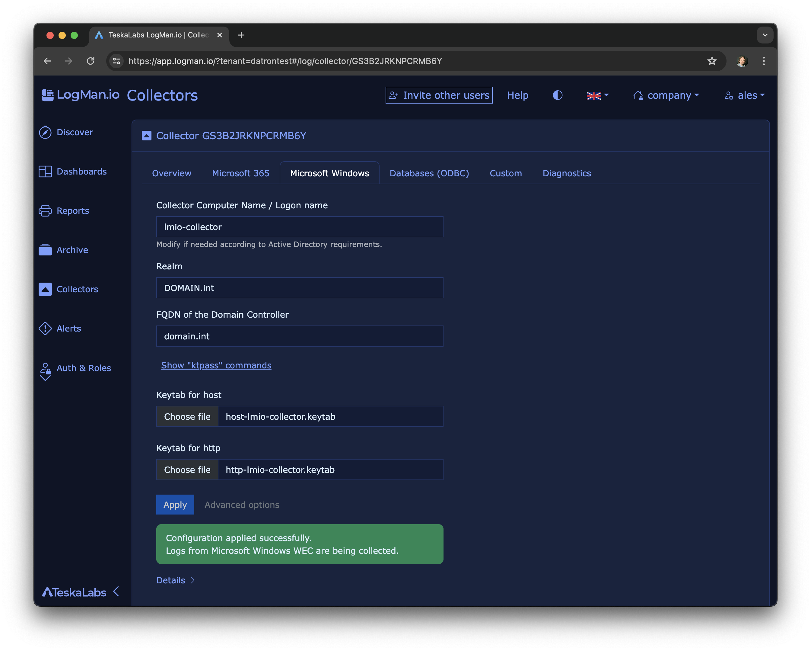This screenshot has width=811, height=651.
Task: Open the Help link
Action: (x=518, y=95)
